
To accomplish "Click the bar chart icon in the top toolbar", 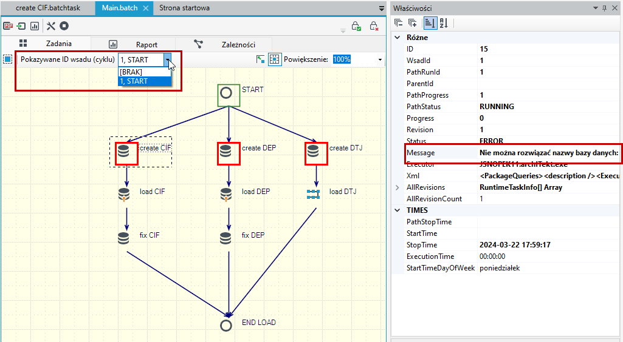I will click(35, 26).
